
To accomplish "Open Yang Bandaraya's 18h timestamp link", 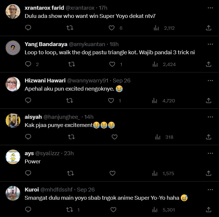I will pos(114,44).
